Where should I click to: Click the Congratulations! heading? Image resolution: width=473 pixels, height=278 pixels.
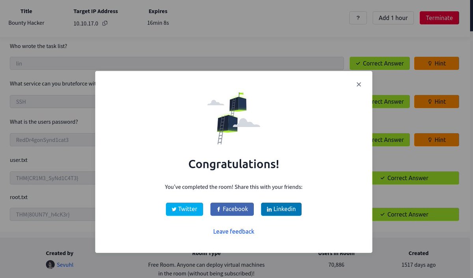(234, 164)
